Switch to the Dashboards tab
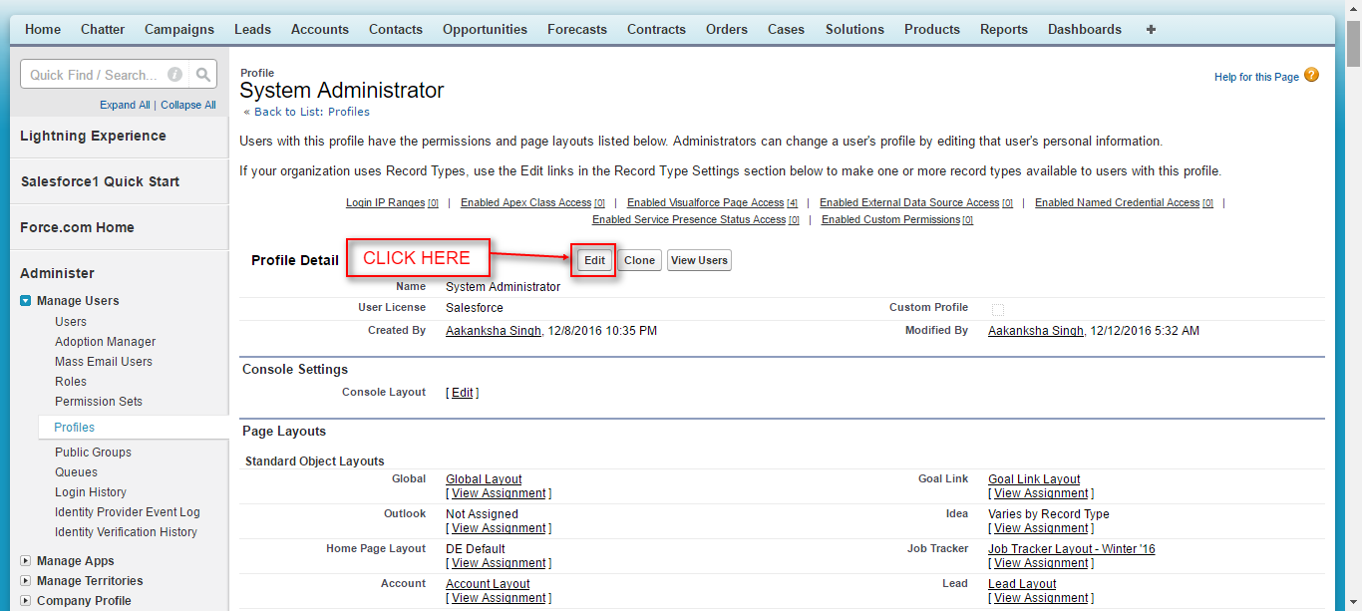 coord(1084,30)
